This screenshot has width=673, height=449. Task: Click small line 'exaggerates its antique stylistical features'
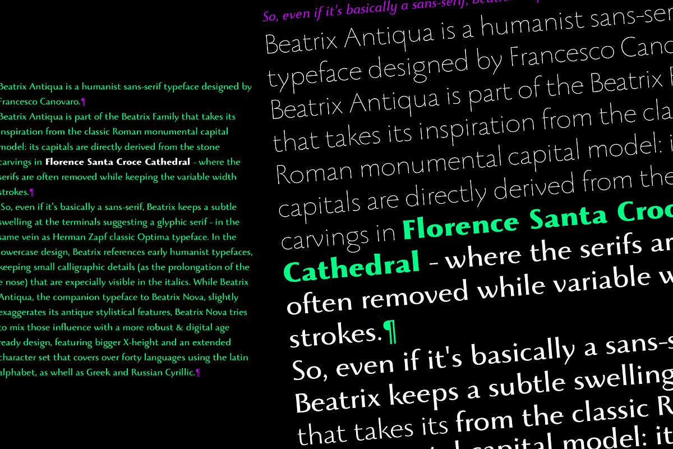coord(123,312)
